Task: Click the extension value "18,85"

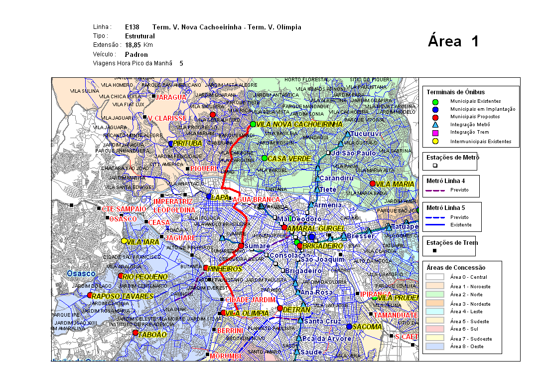Action: click(x=133, y=45)
